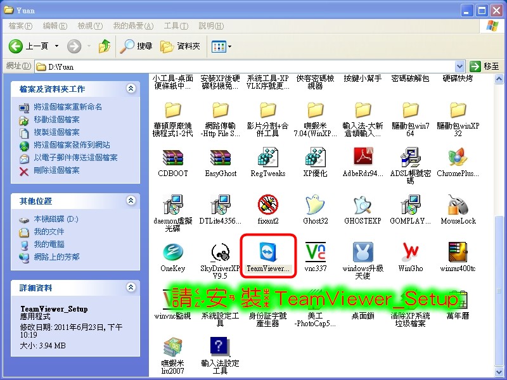
Task: Select the ChromePlus installer icon
Action: coord(458,157)
